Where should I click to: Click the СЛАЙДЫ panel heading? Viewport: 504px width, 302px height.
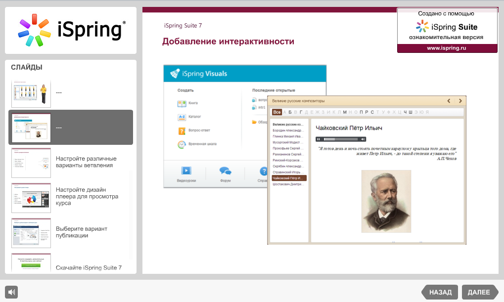pos(27,67)
